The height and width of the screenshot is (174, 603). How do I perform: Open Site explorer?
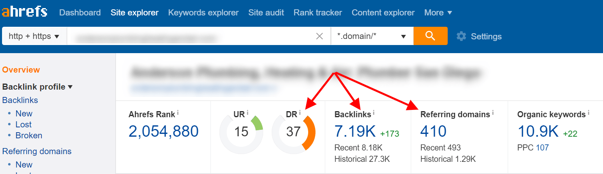[x=135, y=13]
